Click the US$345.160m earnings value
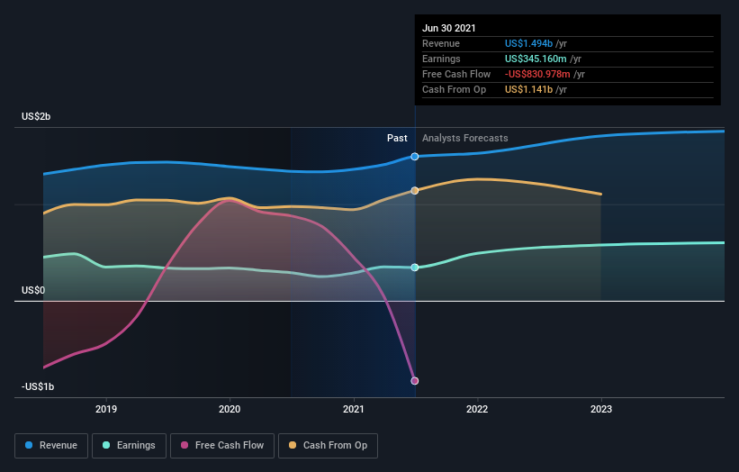This screenshot has height=472, width=739. click(536, 59)
